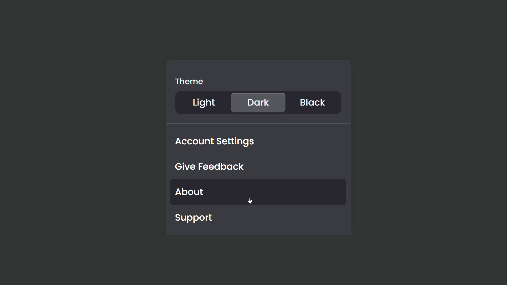Activate the currently selected Dark segment
Screen dimensions: 507x285
(258, 102)
